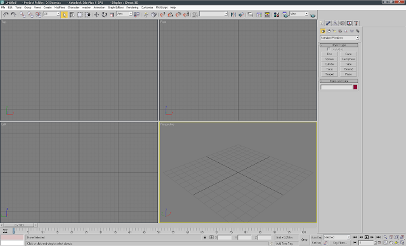This screenshot has height=246, width=406.
Task: Open the Modifiers menu
Action: tap(60, 8)
